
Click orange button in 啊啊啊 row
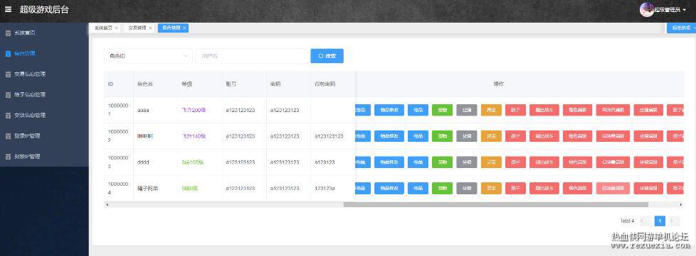pos(491,136)
